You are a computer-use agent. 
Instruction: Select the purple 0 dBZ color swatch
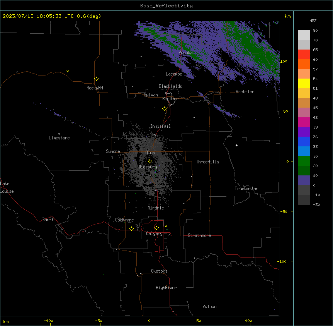pos(304,180)
